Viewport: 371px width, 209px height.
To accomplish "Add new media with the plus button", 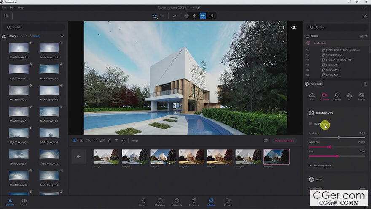I will pos(78,157).
